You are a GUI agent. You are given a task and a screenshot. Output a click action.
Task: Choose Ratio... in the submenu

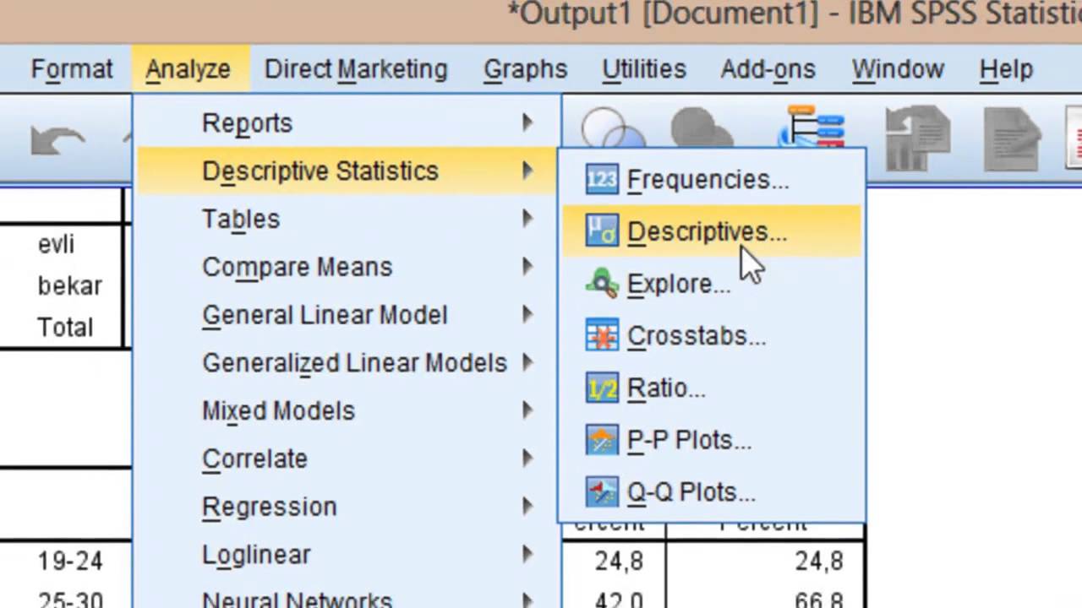click(712, 388)
